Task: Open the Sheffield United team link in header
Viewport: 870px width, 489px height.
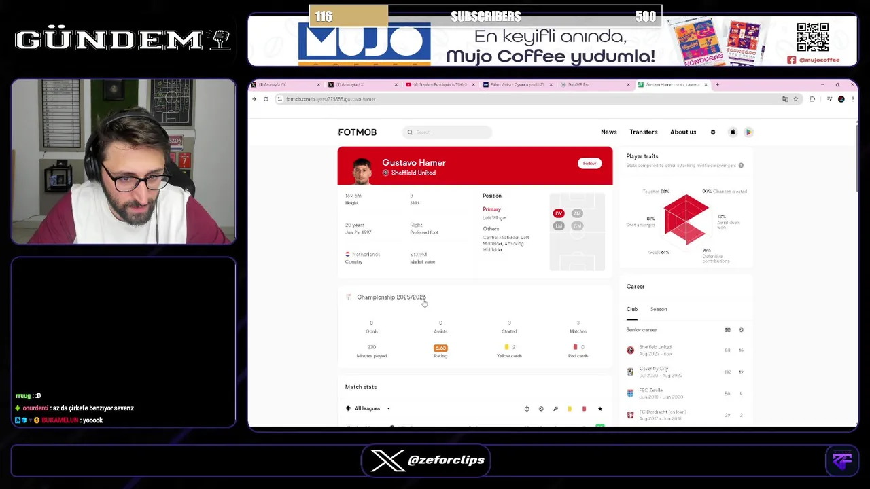Action: click(x=409, y=173)
